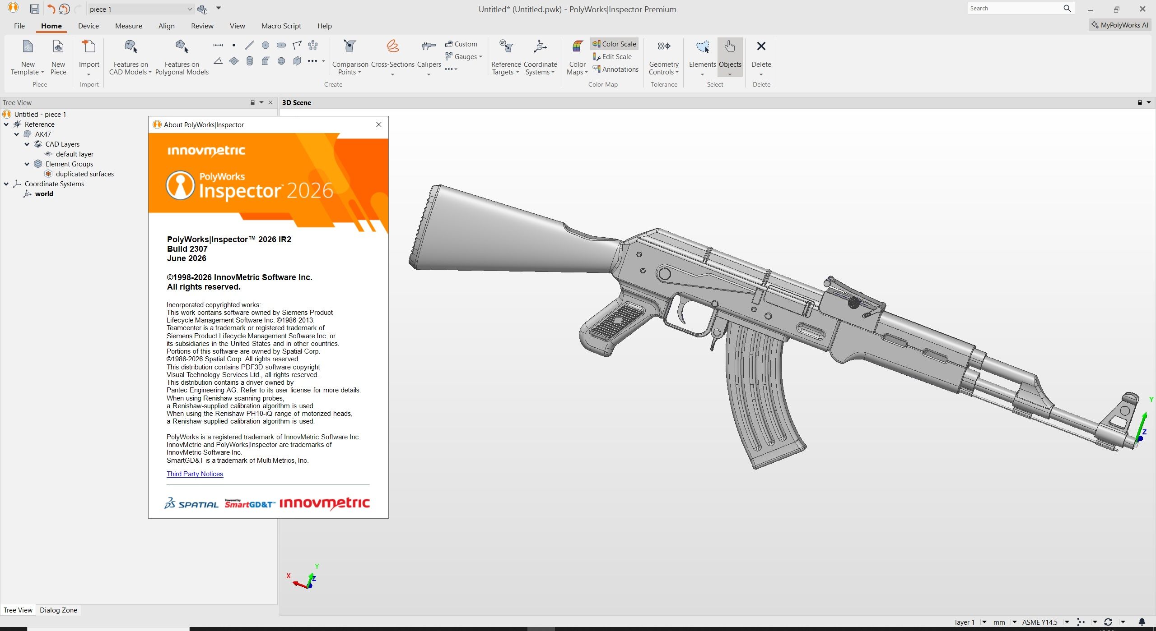The width and height of the screenshot is (1156, 631).
Task: Select the sphere feature tool
Action: point(281,61)
